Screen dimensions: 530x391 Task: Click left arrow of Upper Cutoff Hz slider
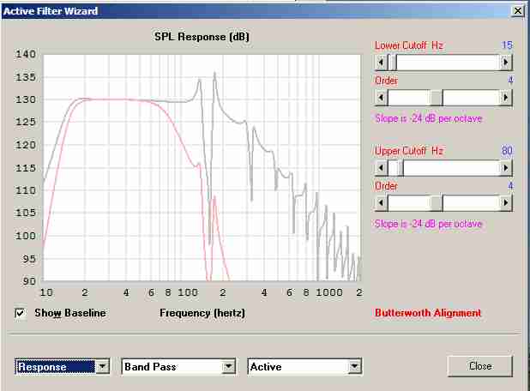[382, 168]
